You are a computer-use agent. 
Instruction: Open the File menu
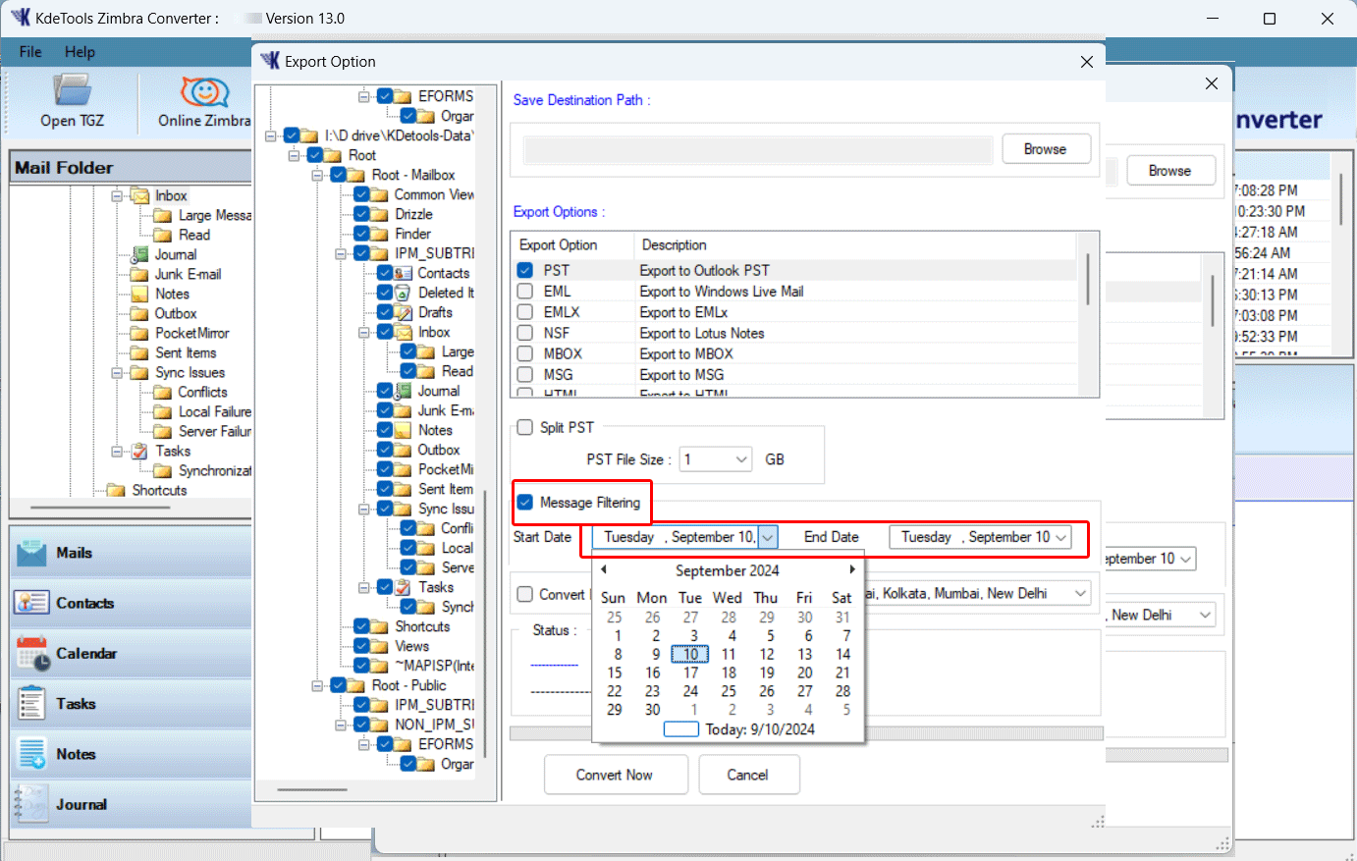coord(30,52)
